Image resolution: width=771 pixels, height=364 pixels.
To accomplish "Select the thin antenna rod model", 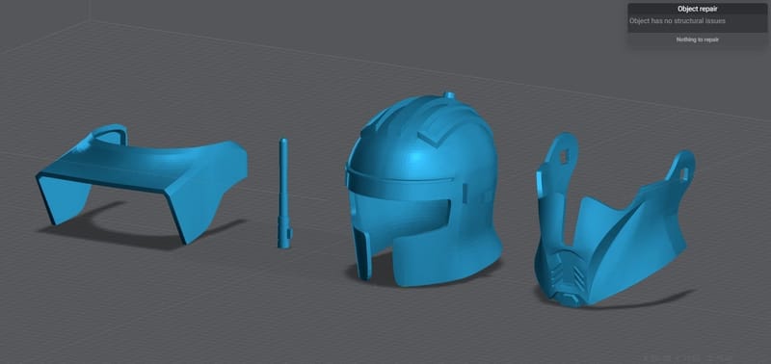I will (284, 193).
